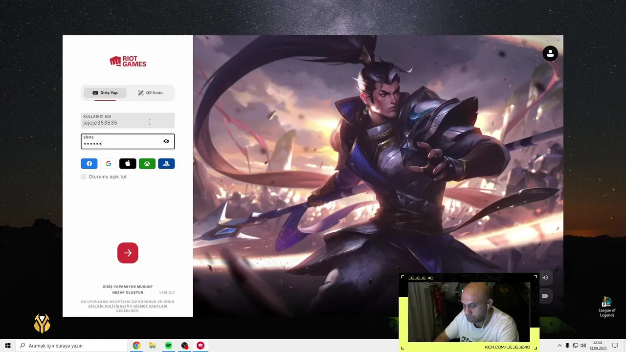626x352 pixels.
Task: Sign in with PlayStation icon
Action: click(x=166, y=164)
